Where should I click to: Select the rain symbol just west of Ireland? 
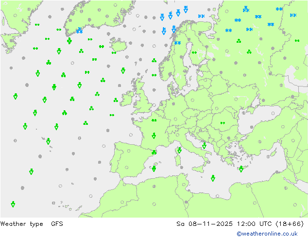(x=116, y=100)
